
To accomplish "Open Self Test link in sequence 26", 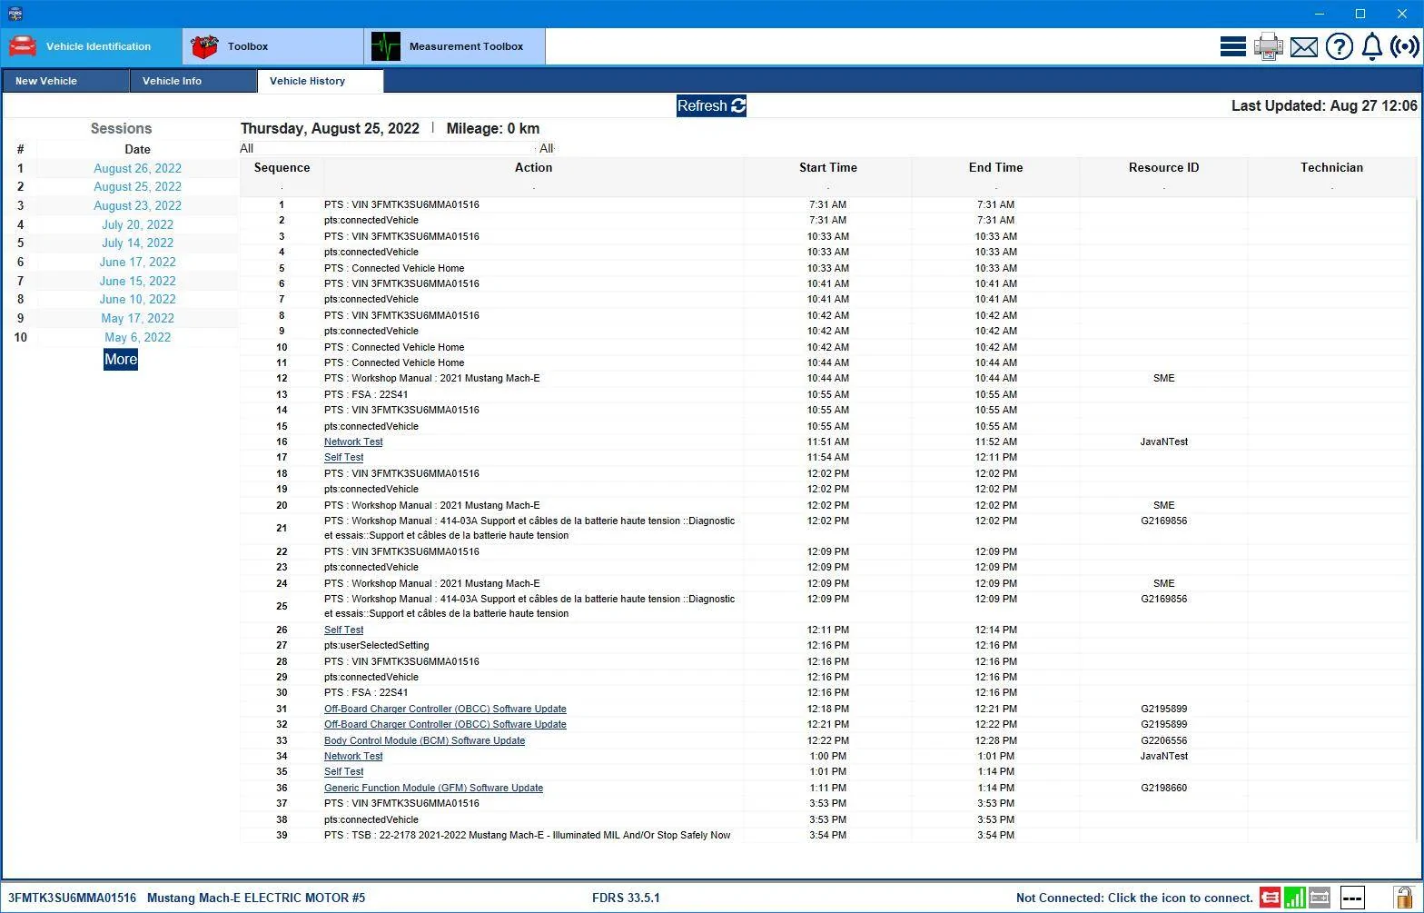I will pyautogui.click(x=343, y=630).
